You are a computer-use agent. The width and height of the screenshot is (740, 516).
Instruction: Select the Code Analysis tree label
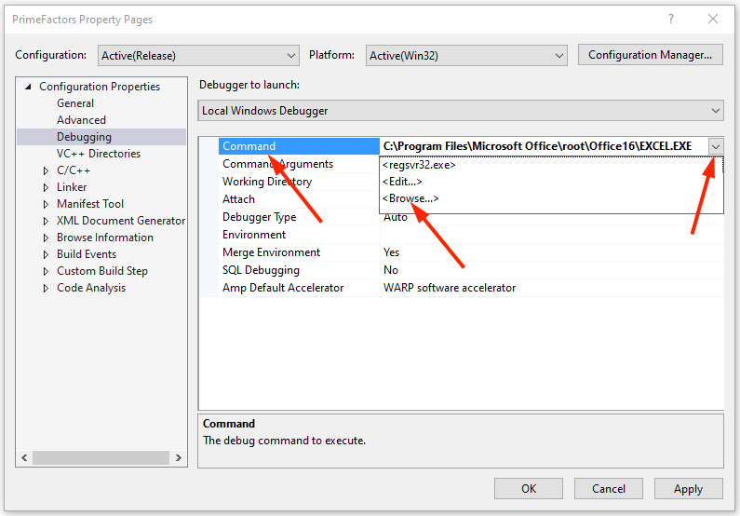click(91, 288)
